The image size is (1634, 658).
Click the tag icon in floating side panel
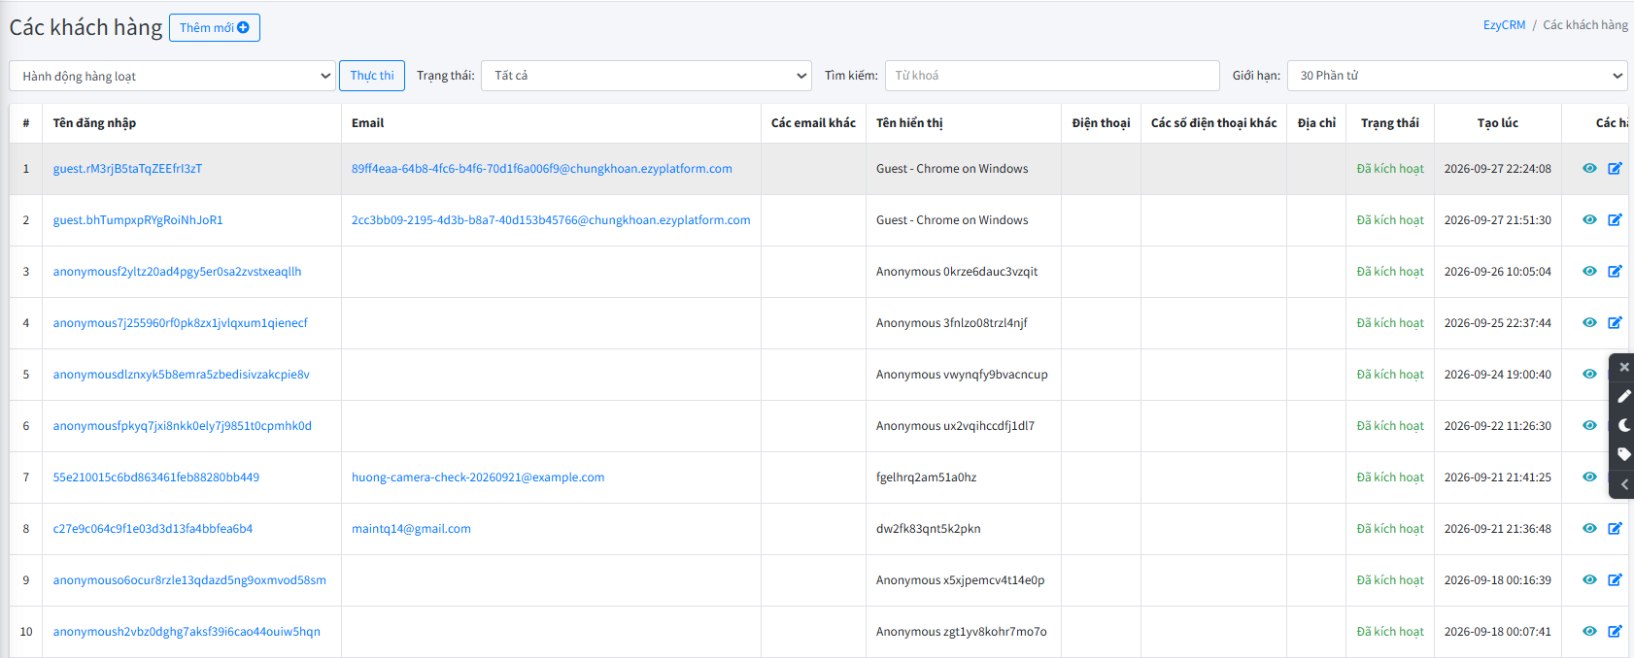point(1623,454)
